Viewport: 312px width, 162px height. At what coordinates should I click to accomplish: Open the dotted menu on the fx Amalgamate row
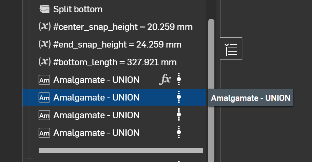pos(179,80)
